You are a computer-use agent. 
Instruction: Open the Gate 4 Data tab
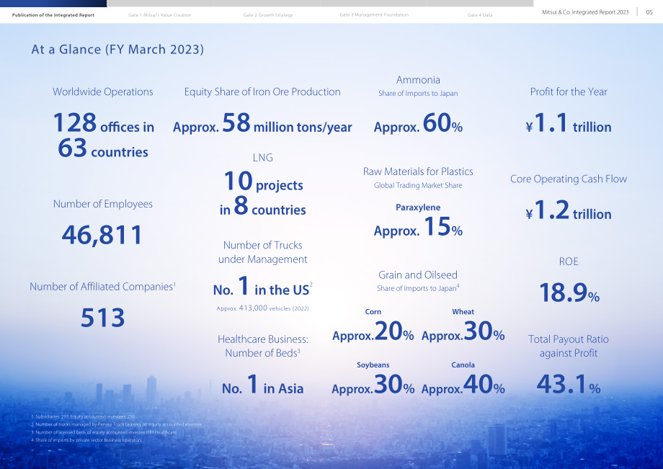pos(480,15)
